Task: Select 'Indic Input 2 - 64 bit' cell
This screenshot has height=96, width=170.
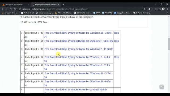Action: (34, 43)
